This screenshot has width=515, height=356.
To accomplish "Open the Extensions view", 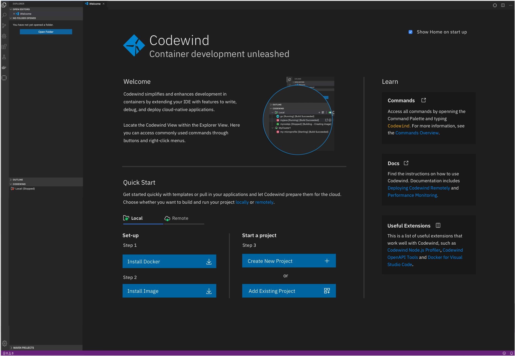I will 4,47.
